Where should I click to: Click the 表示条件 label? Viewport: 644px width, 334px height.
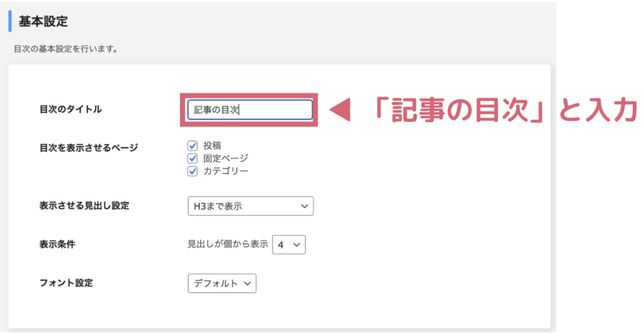point(57,244)
